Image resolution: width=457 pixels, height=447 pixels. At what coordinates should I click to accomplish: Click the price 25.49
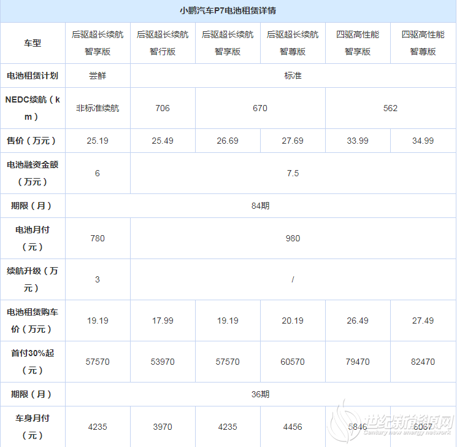(163, 141)
